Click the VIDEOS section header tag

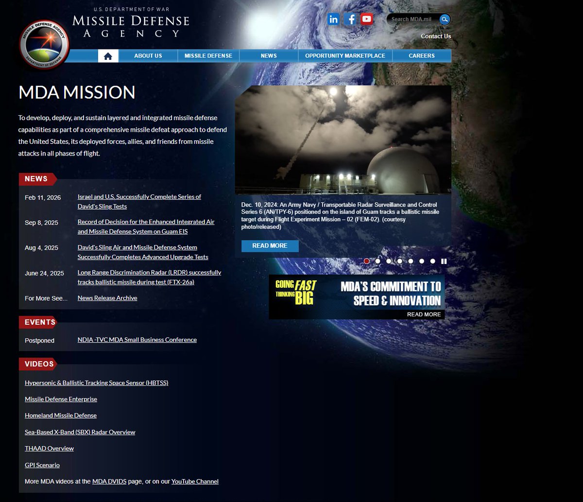click(x=38, y=364)
